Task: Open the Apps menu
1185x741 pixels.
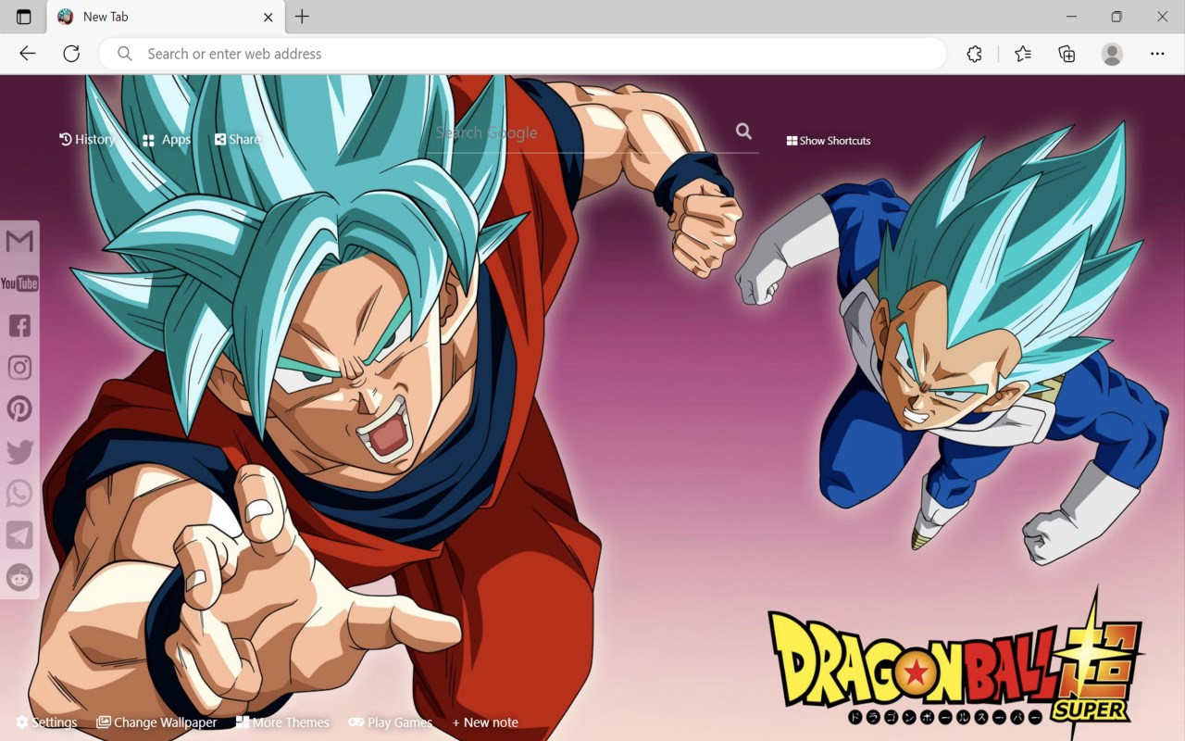Action: (167, 140)
